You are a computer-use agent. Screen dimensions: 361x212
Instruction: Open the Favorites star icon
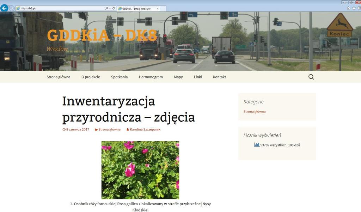click(x=354, y=8)
